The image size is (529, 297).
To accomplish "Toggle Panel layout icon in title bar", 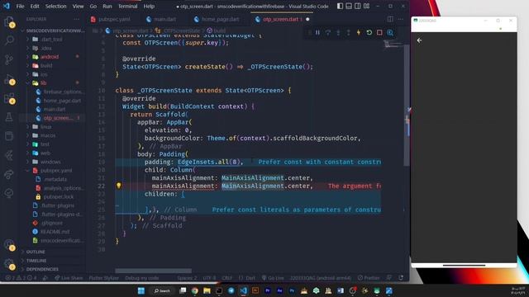I will 349,6.
